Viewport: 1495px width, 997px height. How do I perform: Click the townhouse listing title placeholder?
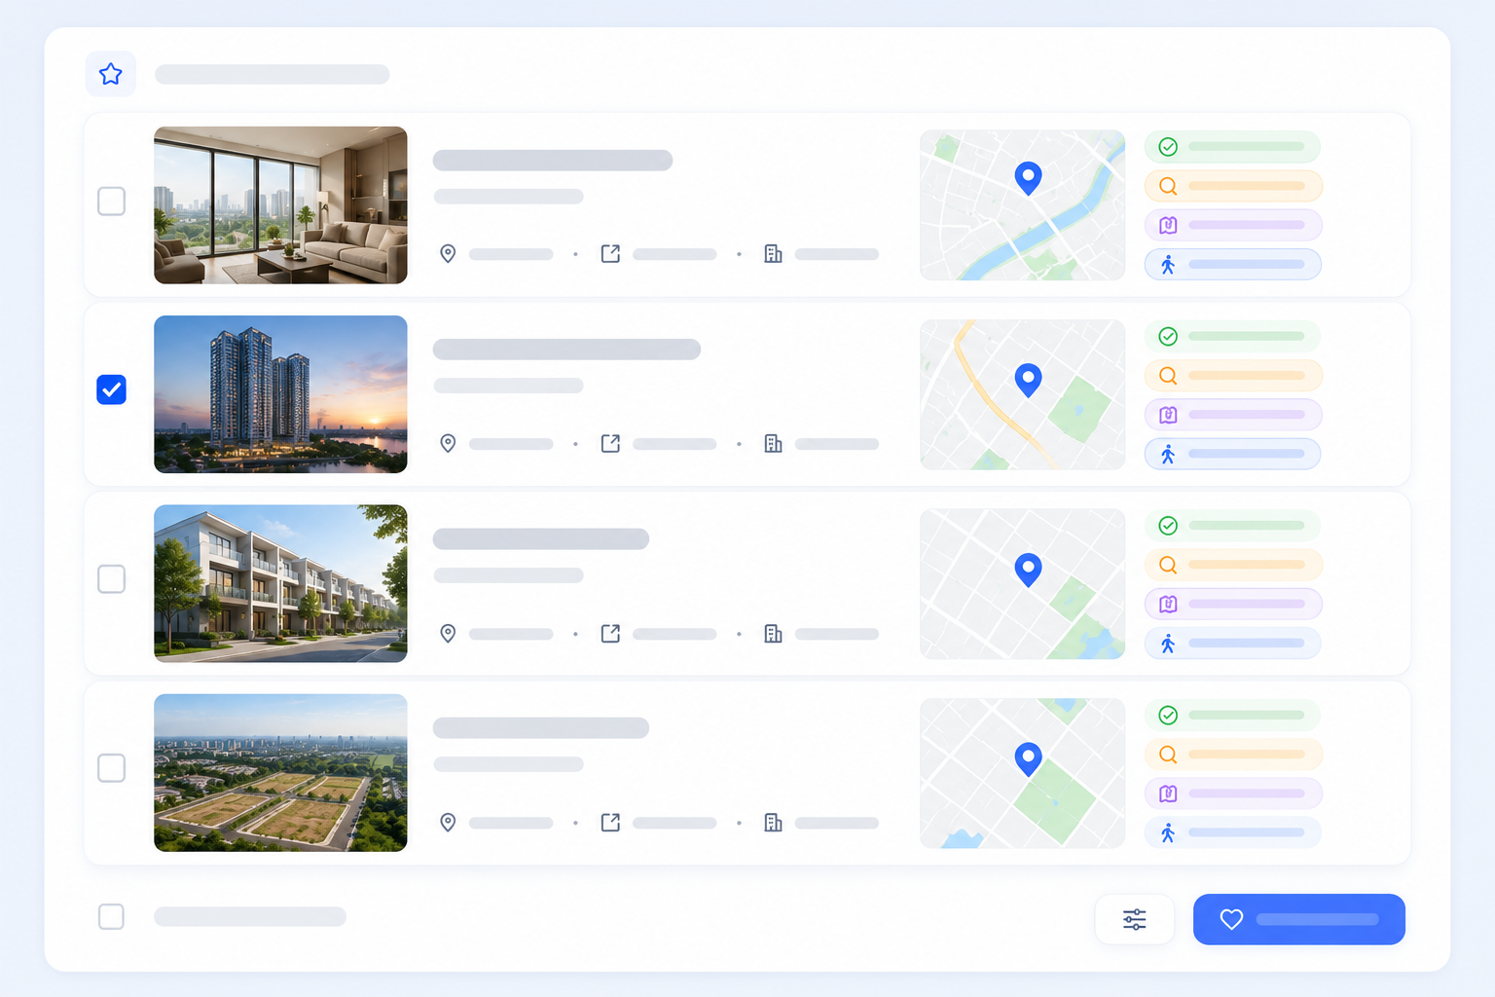click(x=541, y=538)
